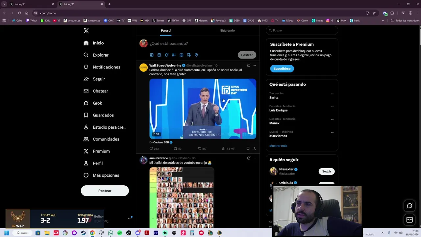This screenshot has height=237, width=421.
Task: Share the Wall Street Wolverine post
Action: [x=254, y=149]
